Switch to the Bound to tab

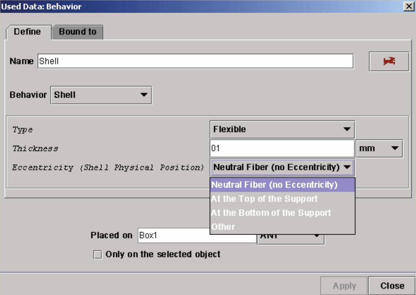[x=77, y=32]
